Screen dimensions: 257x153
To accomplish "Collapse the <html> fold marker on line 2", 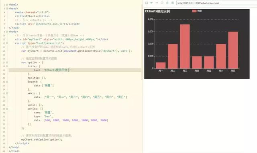I will (x=7, y=4).
